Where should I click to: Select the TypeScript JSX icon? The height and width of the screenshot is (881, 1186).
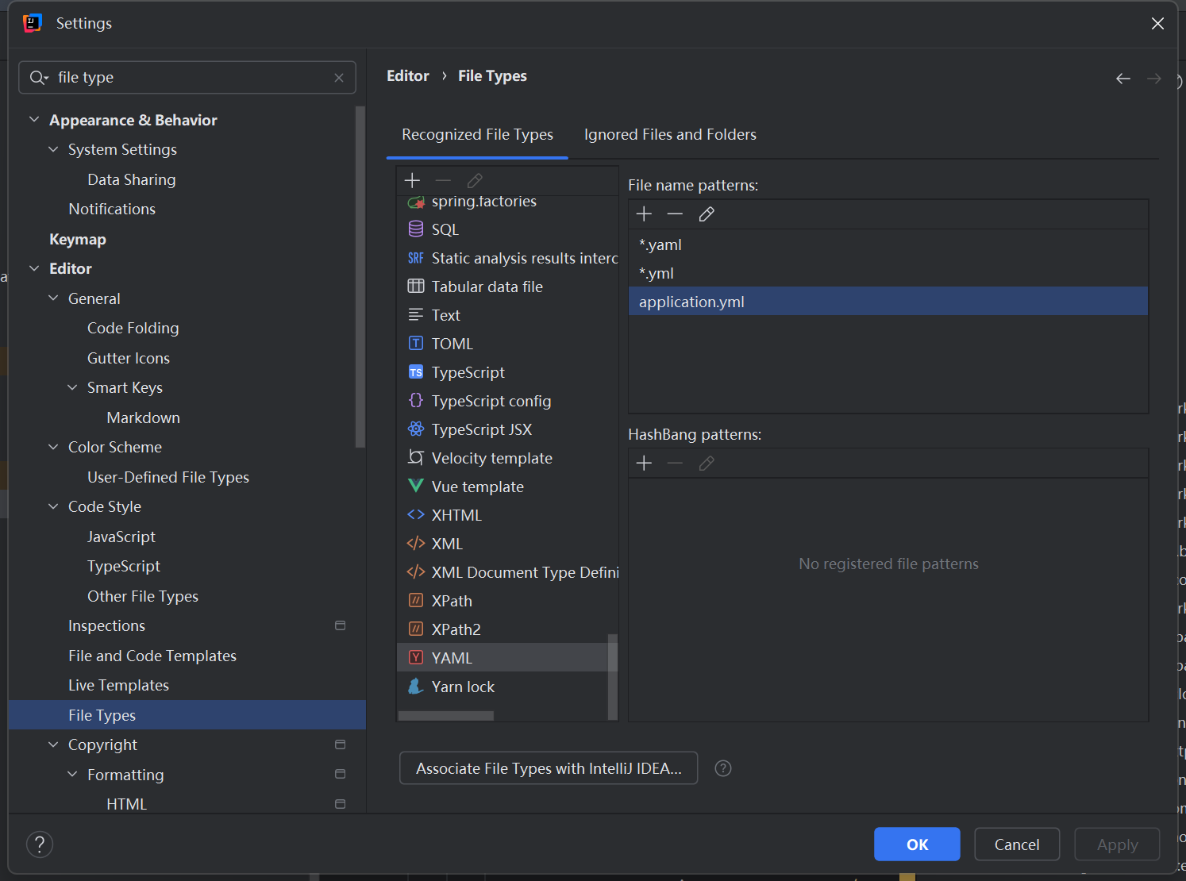416,429
